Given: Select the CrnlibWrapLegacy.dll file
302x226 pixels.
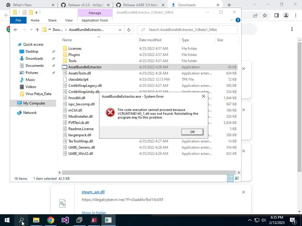Looking at the screenshot, I should (x=150, y=86).
